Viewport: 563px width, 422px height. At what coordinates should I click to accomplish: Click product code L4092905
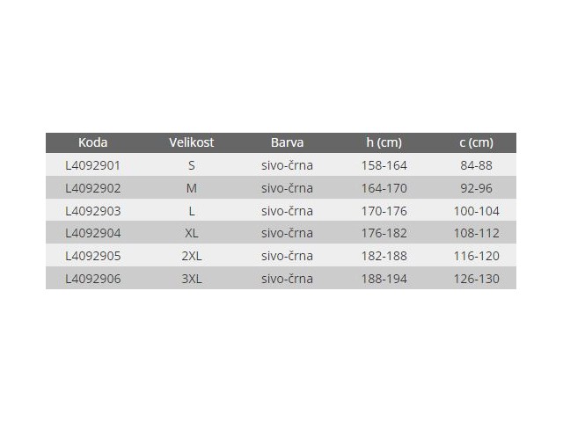[93, 256]
